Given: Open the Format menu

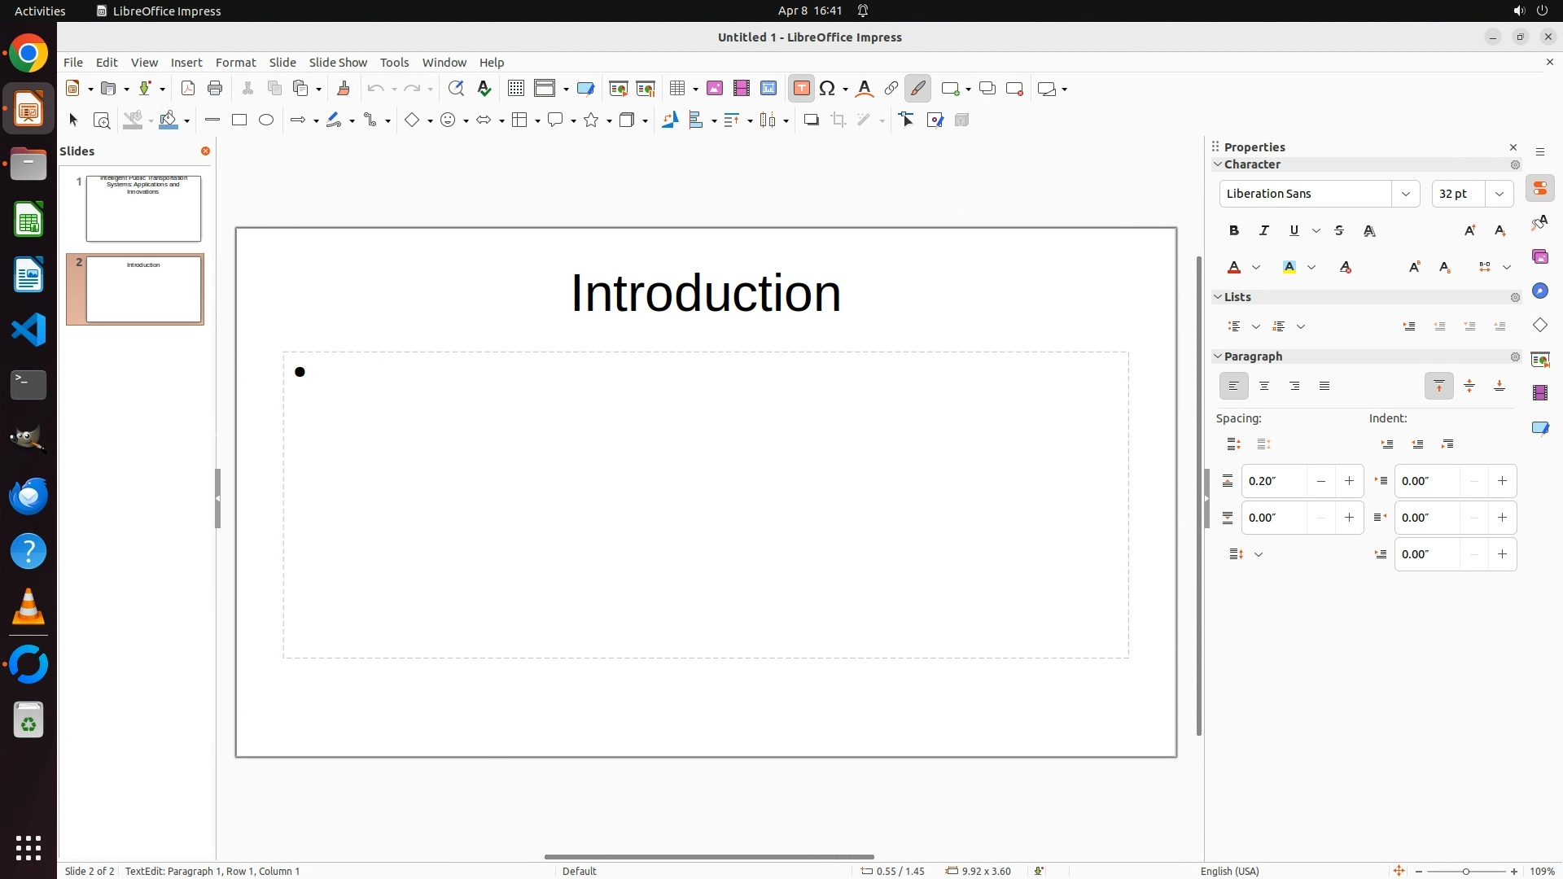Looking at the screenshot, I should pyautogui.click(x=235, y=63).
